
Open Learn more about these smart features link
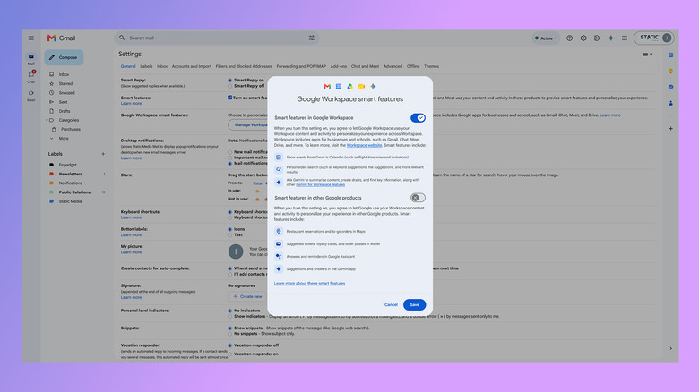[x=309, y=284]
